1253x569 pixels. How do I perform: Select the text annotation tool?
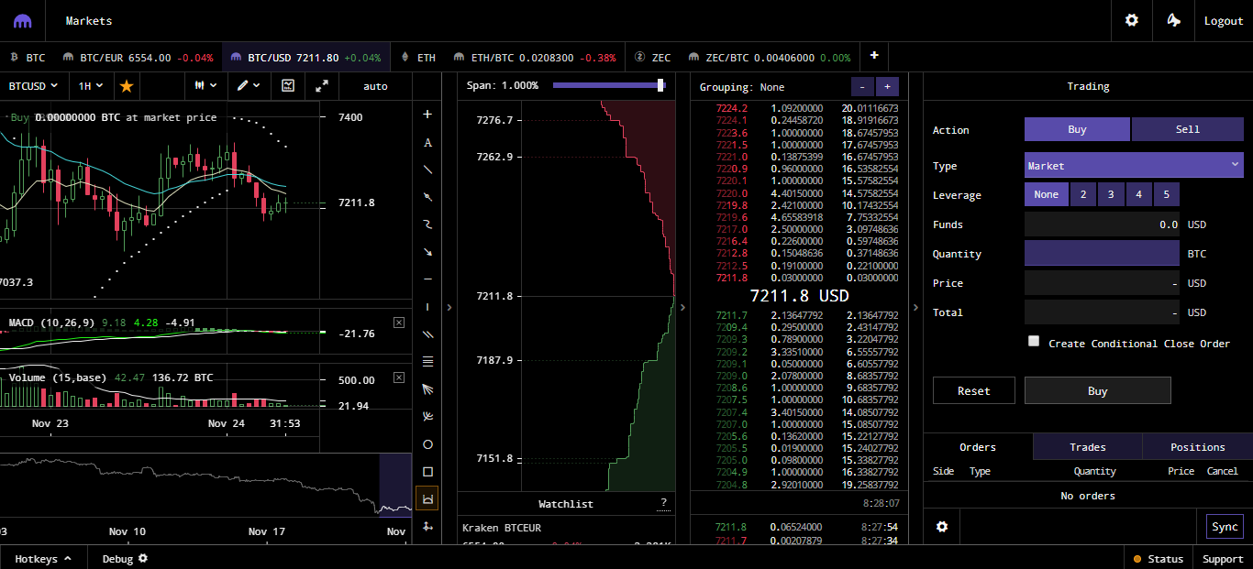pos(427,142)
